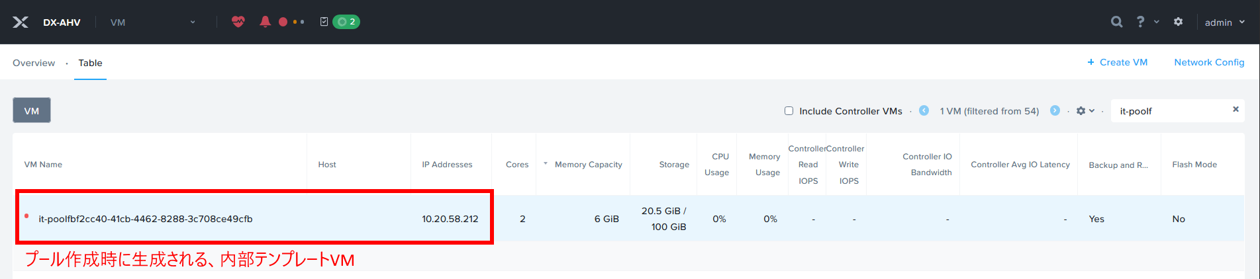Screen dimensions: 1260x279
Task: Open the cluster health heart icon
Action: [x=238, y=22]
